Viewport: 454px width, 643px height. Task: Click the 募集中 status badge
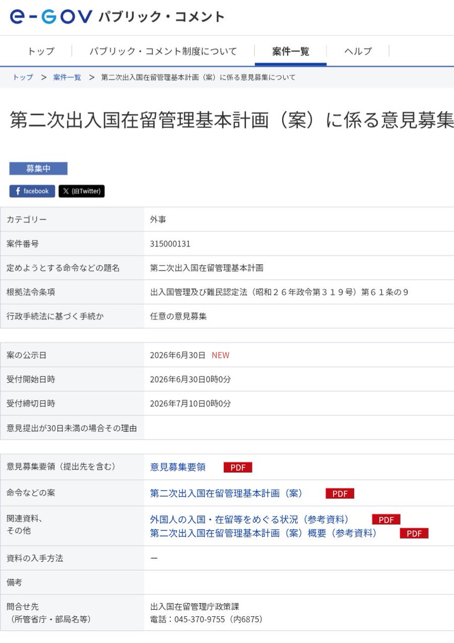pyautogui.click(x=38, y=168)
